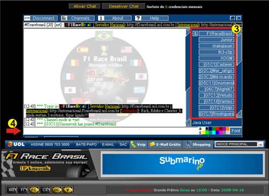This screenshot has height=196, width=269.
Task: Click the FC icon in bottom bar
Action: click(x=34, y=190)
